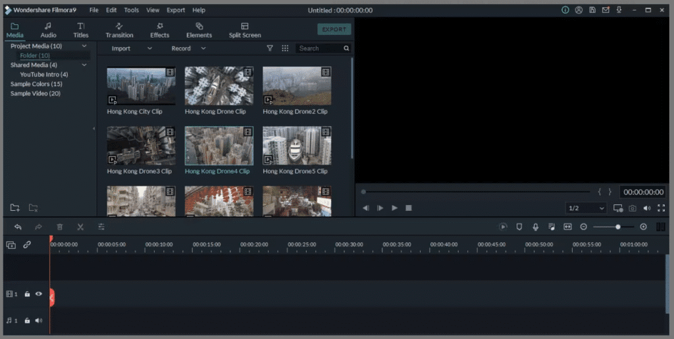
Task: Toggle lock on audio track 1
Action: pyautogui.click(x=27, y=321)
